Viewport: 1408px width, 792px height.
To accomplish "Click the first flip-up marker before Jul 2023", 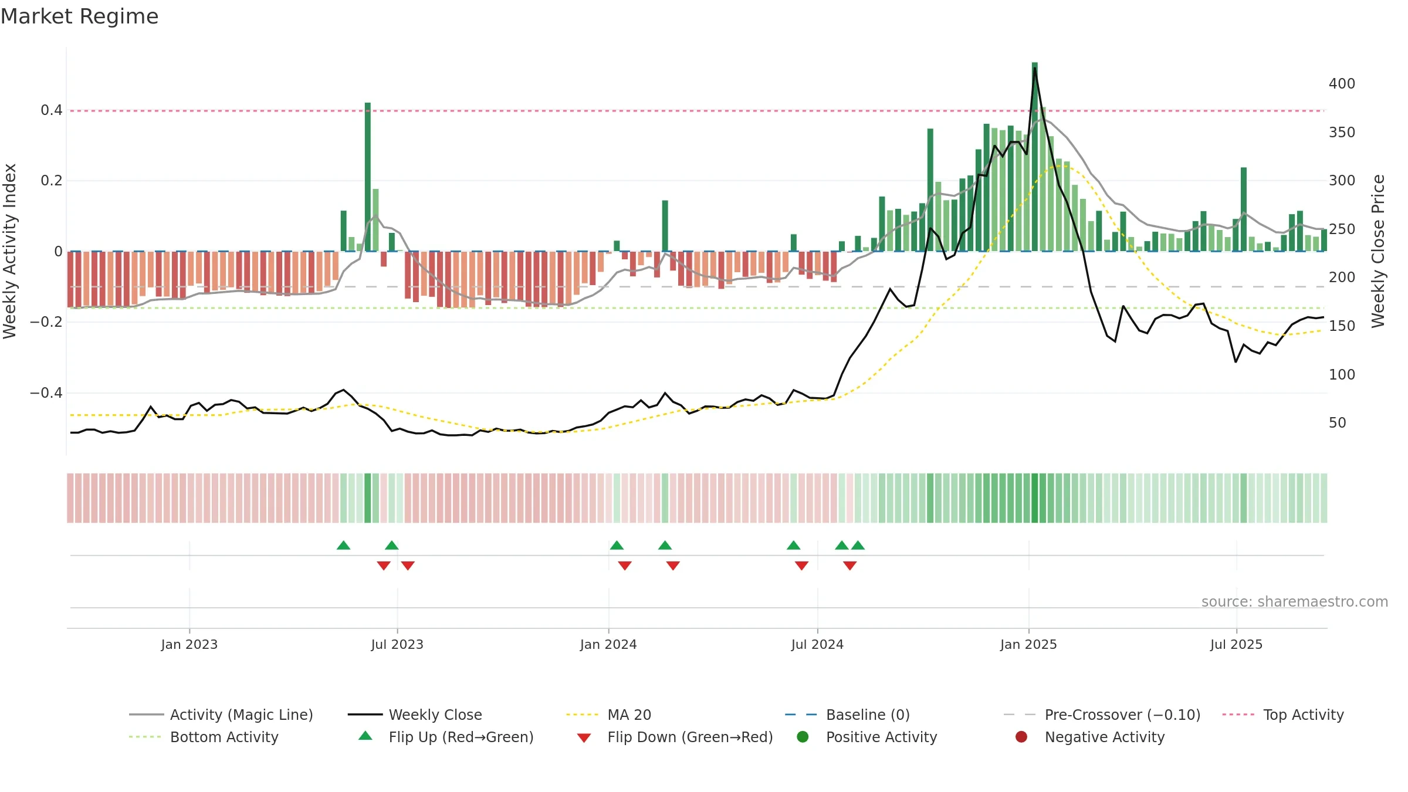I will pyautogui.click(x=344, y=545).
